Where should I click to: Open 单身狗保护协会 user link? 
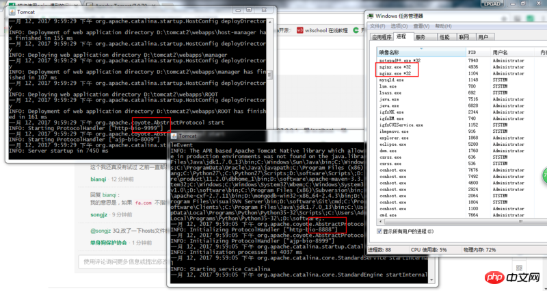(109, 242)
